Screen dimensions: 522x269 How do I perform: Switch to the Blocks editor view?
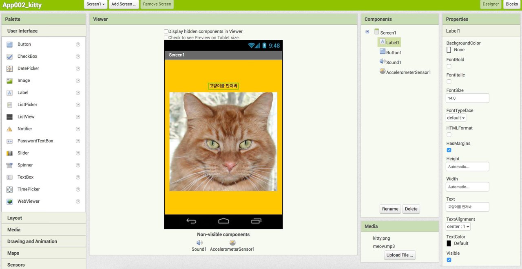pos(511,4)
